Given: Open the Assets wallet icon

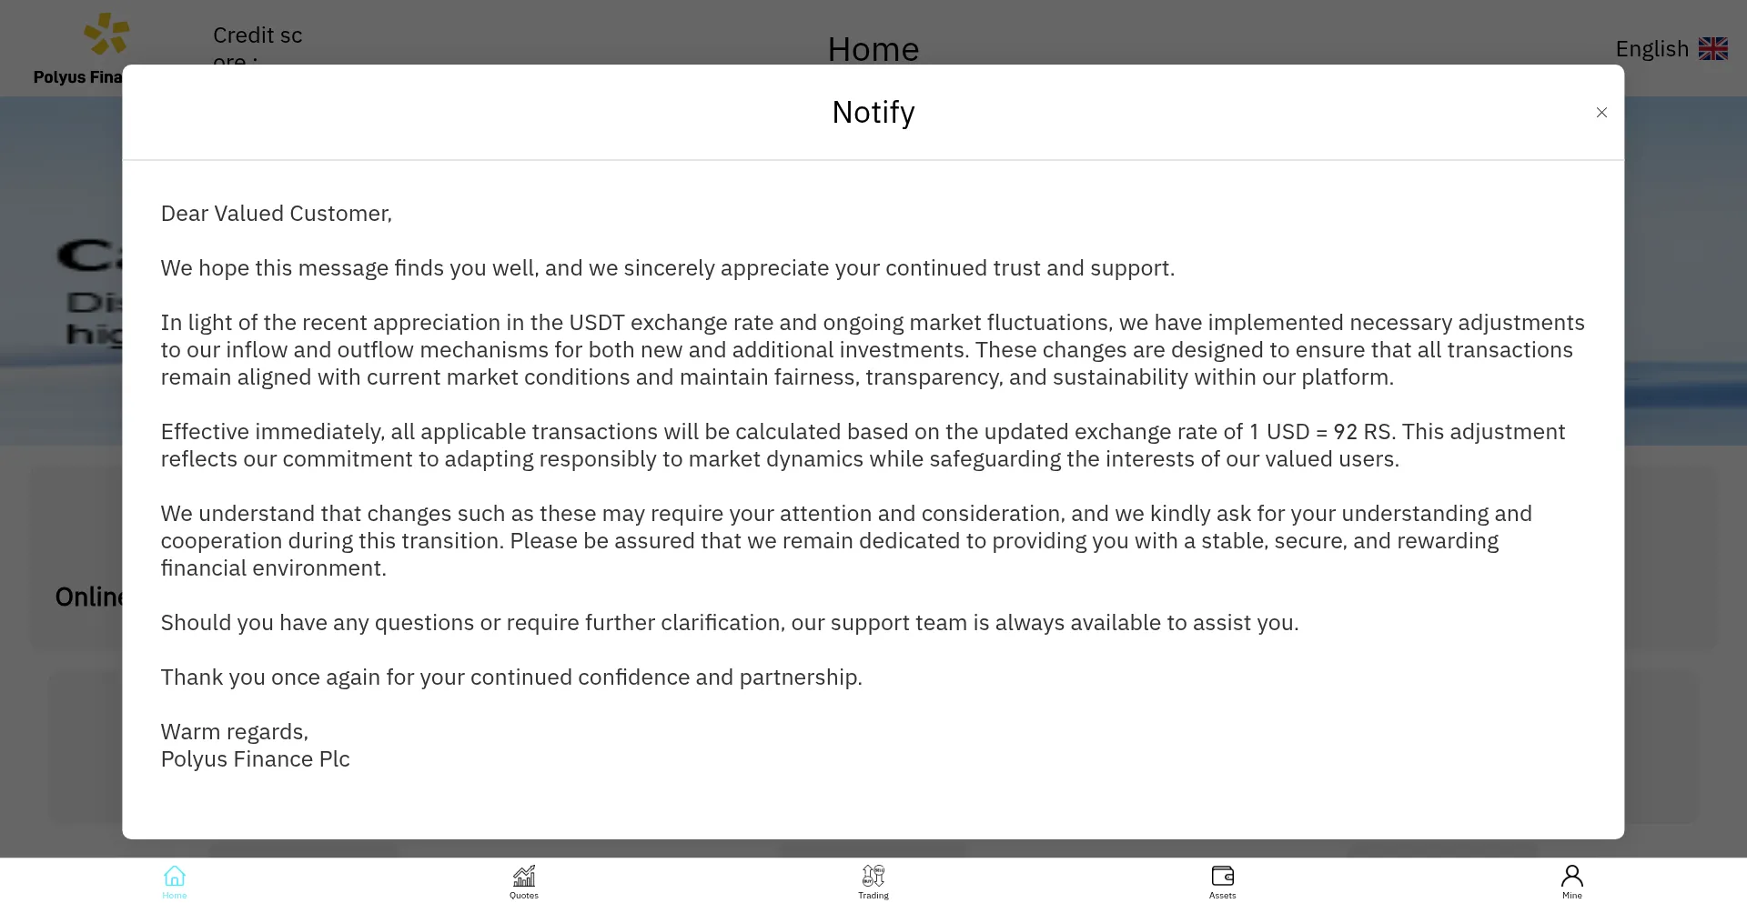Looking at the screenshot, I should pyautogui.click(x=1223, y=876).
